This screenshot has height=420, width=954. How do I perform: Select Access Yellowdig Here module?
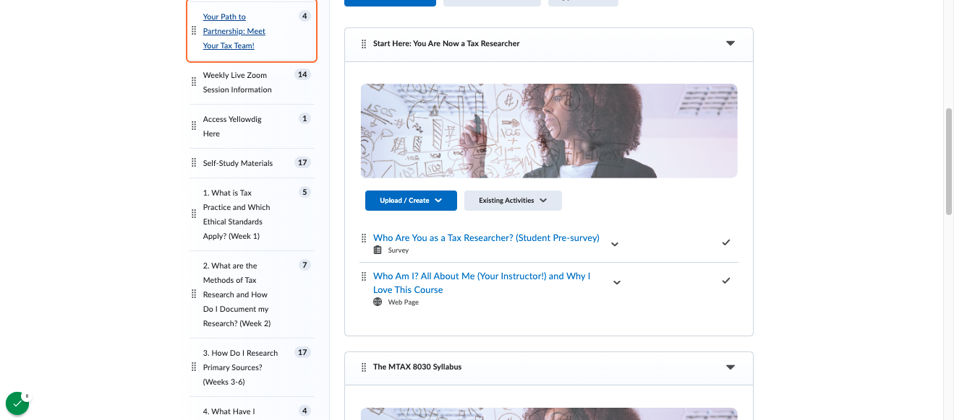[232, 126]
